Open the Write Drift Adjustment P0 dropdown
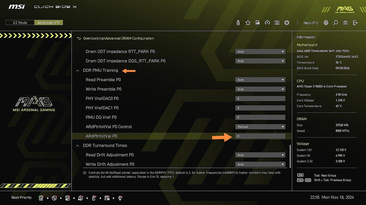The image size is (366, 205). pyautogui.click(x=260, y=164)
